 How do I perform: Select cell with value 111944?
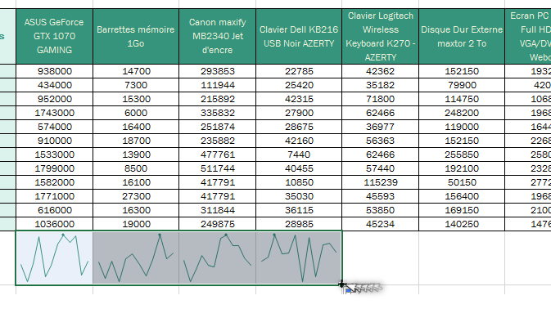(218, 85)
